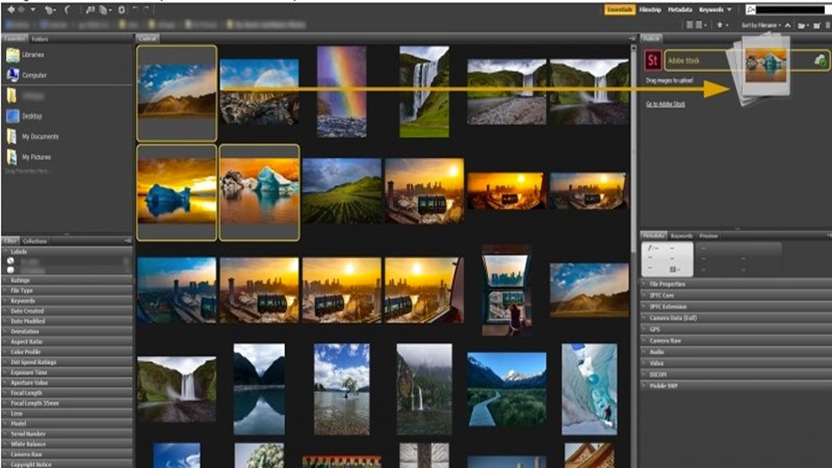
Task: Click the cloud upload status icon
Action: click(x=819, y=61)
